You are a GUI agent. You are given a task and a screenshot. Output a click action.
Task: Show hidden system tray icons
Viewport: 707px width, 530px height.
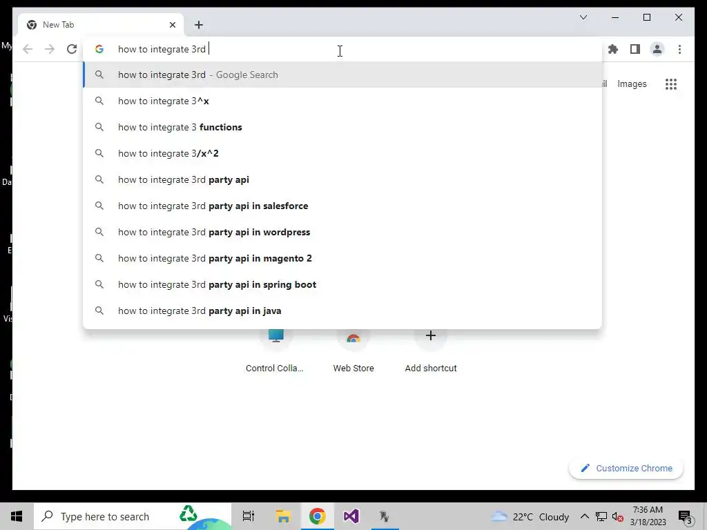584,516
